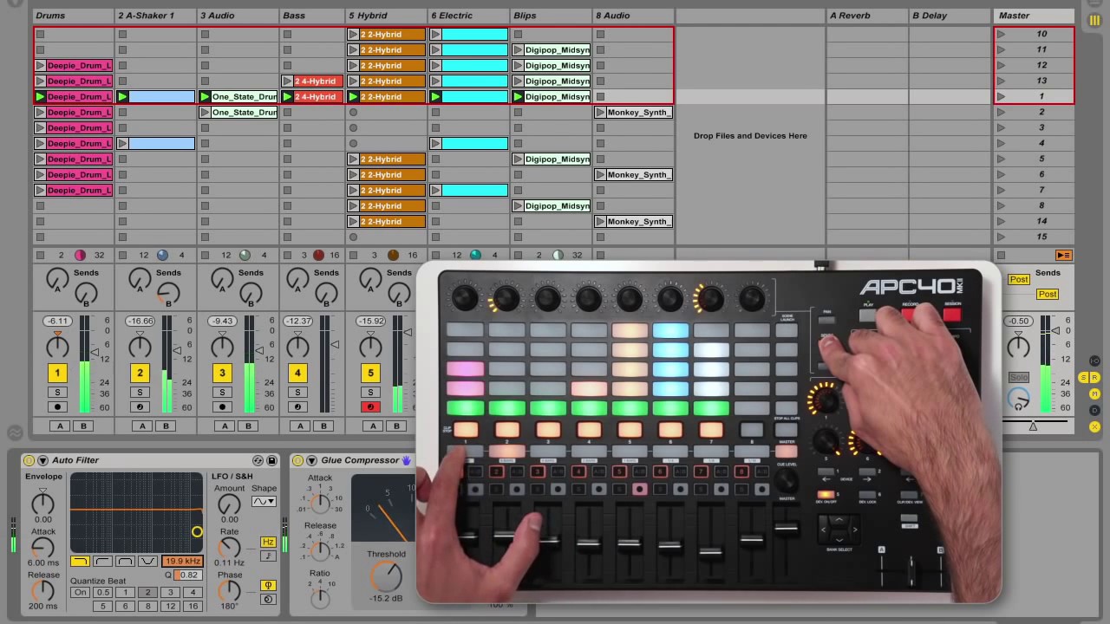Click the Master volume fader handle
Image resolution: width=1110 pixels, height=624 pixels.
pyautogui.click(x=1054, y=330)
